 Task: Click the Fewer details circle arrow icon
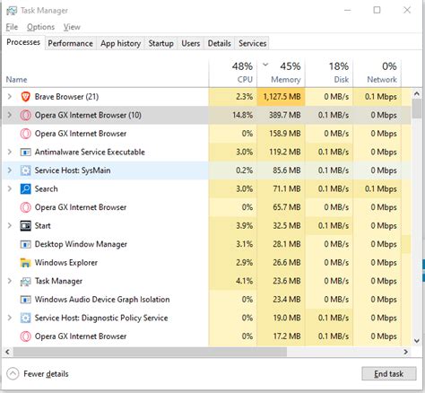(x=13, y=373)
